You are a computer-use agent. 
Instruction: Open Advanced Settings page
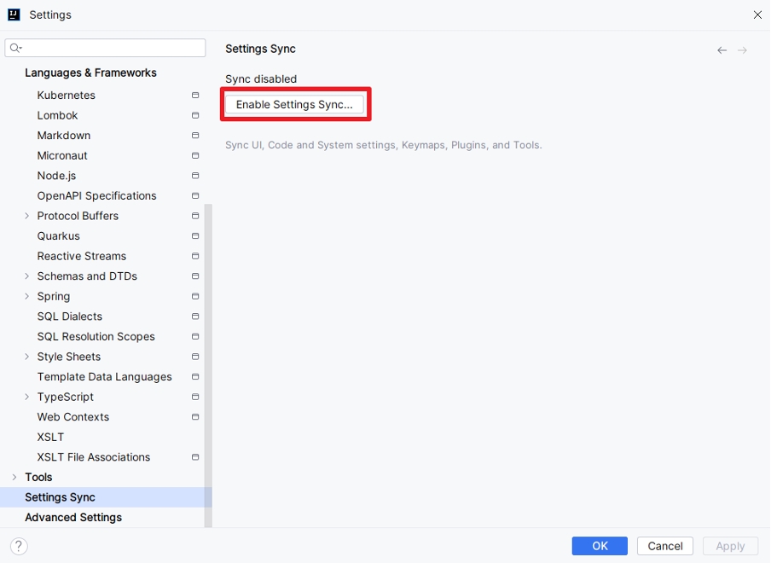(x=73, y=517)
